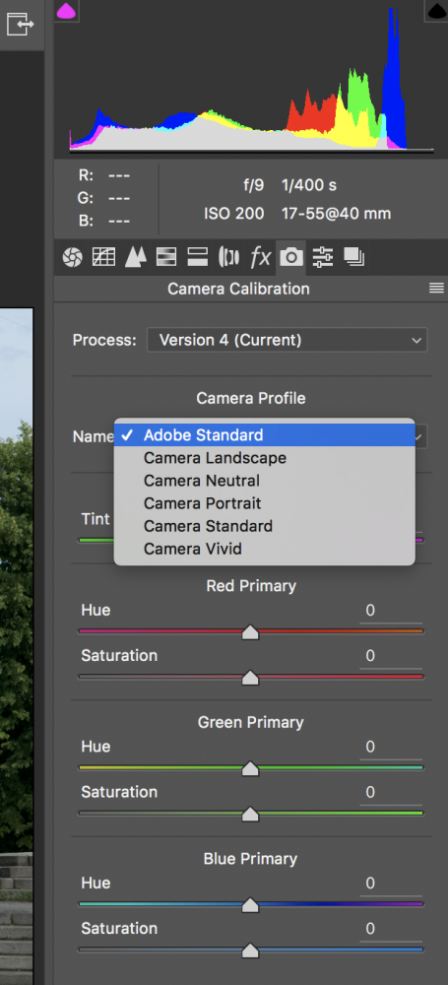This screenshot has width=448, height=985.
Task: Click the f/9 aperture readout
Action: pyautogui.click(x=253, y=185)
